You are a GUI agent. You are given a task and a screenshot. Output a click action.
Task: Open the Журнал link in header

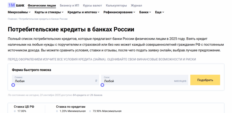pyautogui.click(x=136, y=5)
